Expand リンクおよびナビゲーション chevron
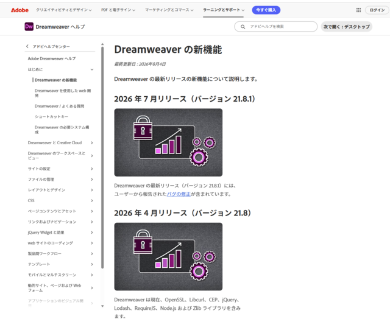The width and height of the screenshot is (390, 319). [92, 222]
